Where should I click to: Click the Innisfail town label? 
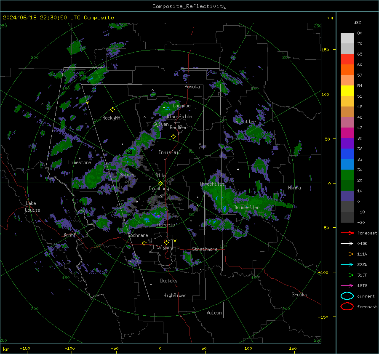tap(170, 152)
